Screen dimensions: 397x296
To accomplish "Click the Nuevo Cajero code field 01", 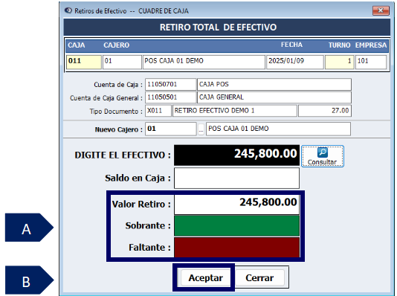I will pyautogui.click(x=171, y=129).
